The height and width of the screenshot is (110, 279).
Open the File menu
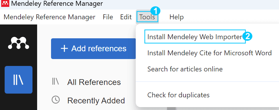click(108, 17)
